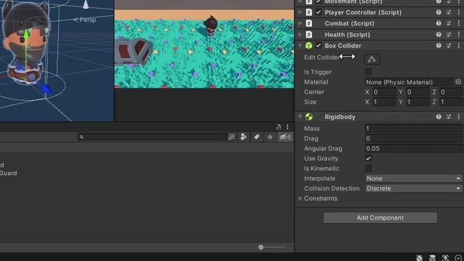
Task: Click the Add Component button
Action: (380, 217)
